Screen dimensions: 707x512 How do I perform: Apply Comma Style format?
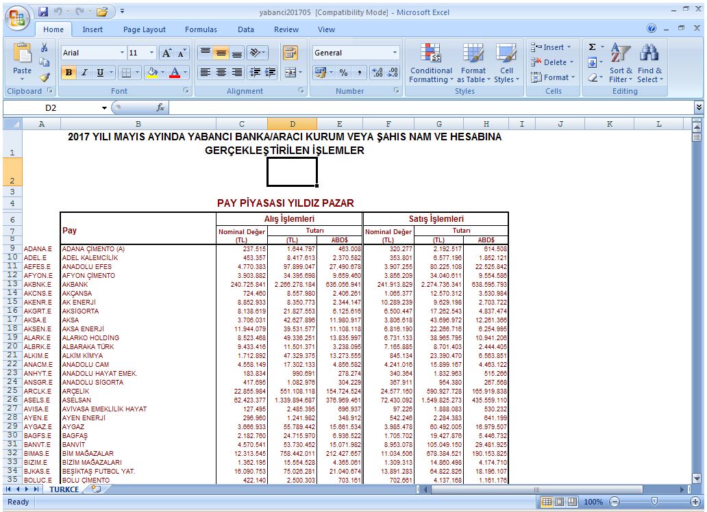[x=359, y=72]
